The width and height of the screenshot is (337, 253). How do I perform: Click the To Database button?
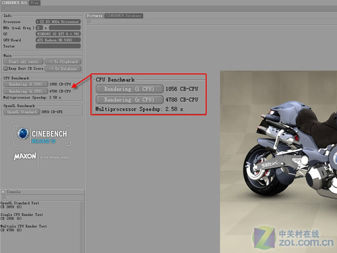[63, 69]
